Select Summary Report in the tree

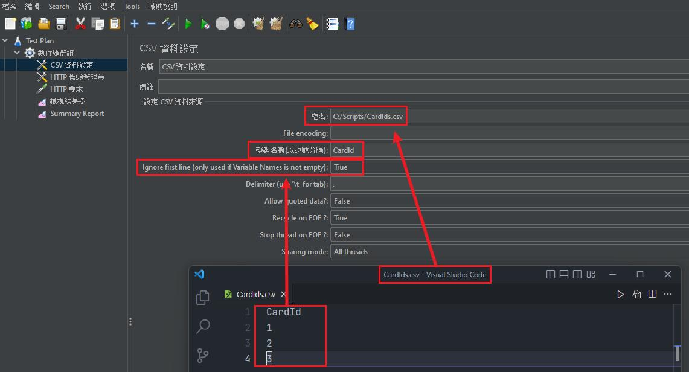[x=77, y=114]
